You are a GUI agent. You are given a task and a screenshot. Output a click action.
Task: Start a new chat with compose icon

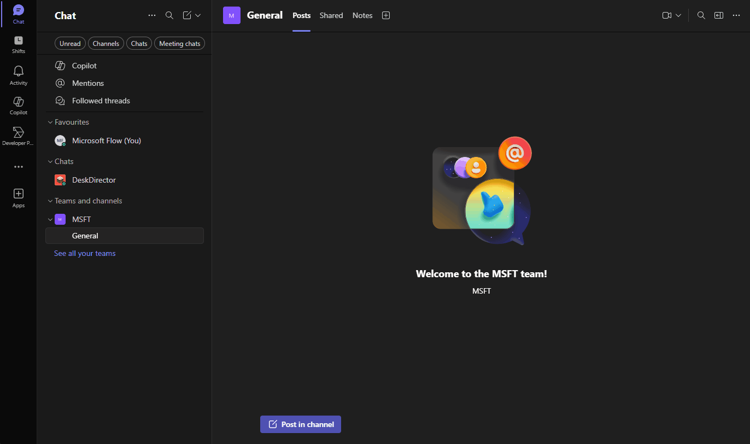[x=187, y=15]
